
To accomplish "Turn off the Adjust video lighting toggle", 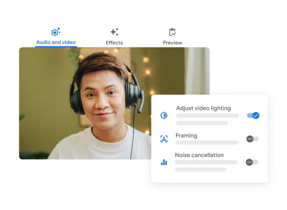I will coord(253,116).
